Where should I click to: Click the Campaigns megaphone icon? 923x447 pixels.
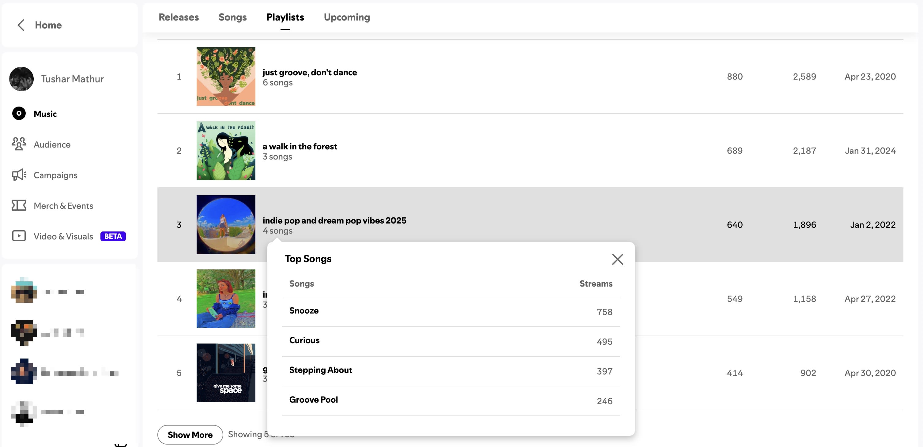(x=19, y=175)
